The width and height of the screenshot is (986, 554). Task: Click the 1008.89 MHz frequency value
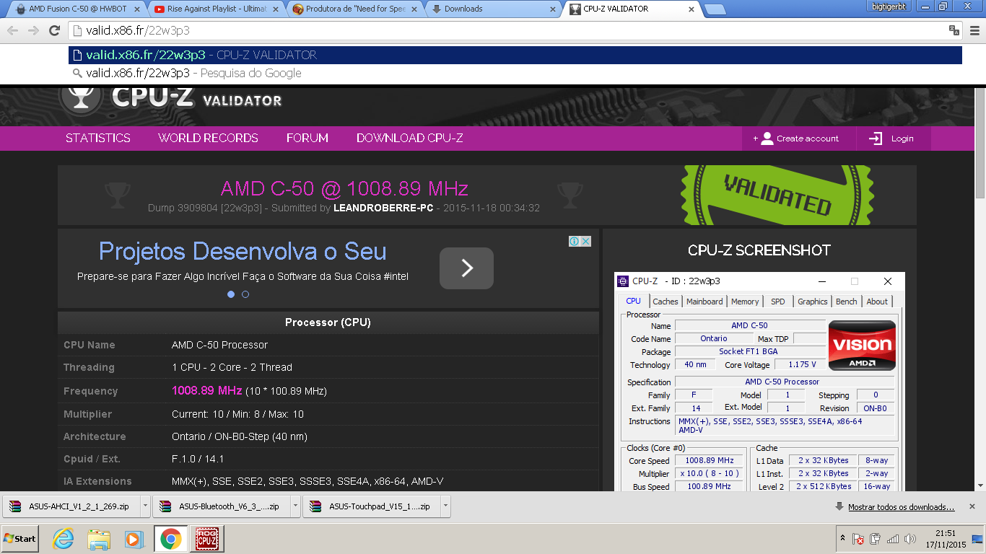(x=206, y=391)
